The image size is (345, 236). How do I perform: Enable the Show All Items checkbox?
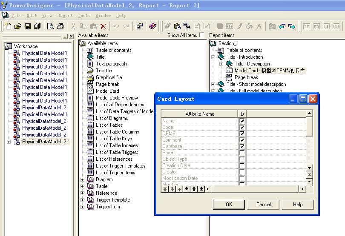(x=201, y=35)
